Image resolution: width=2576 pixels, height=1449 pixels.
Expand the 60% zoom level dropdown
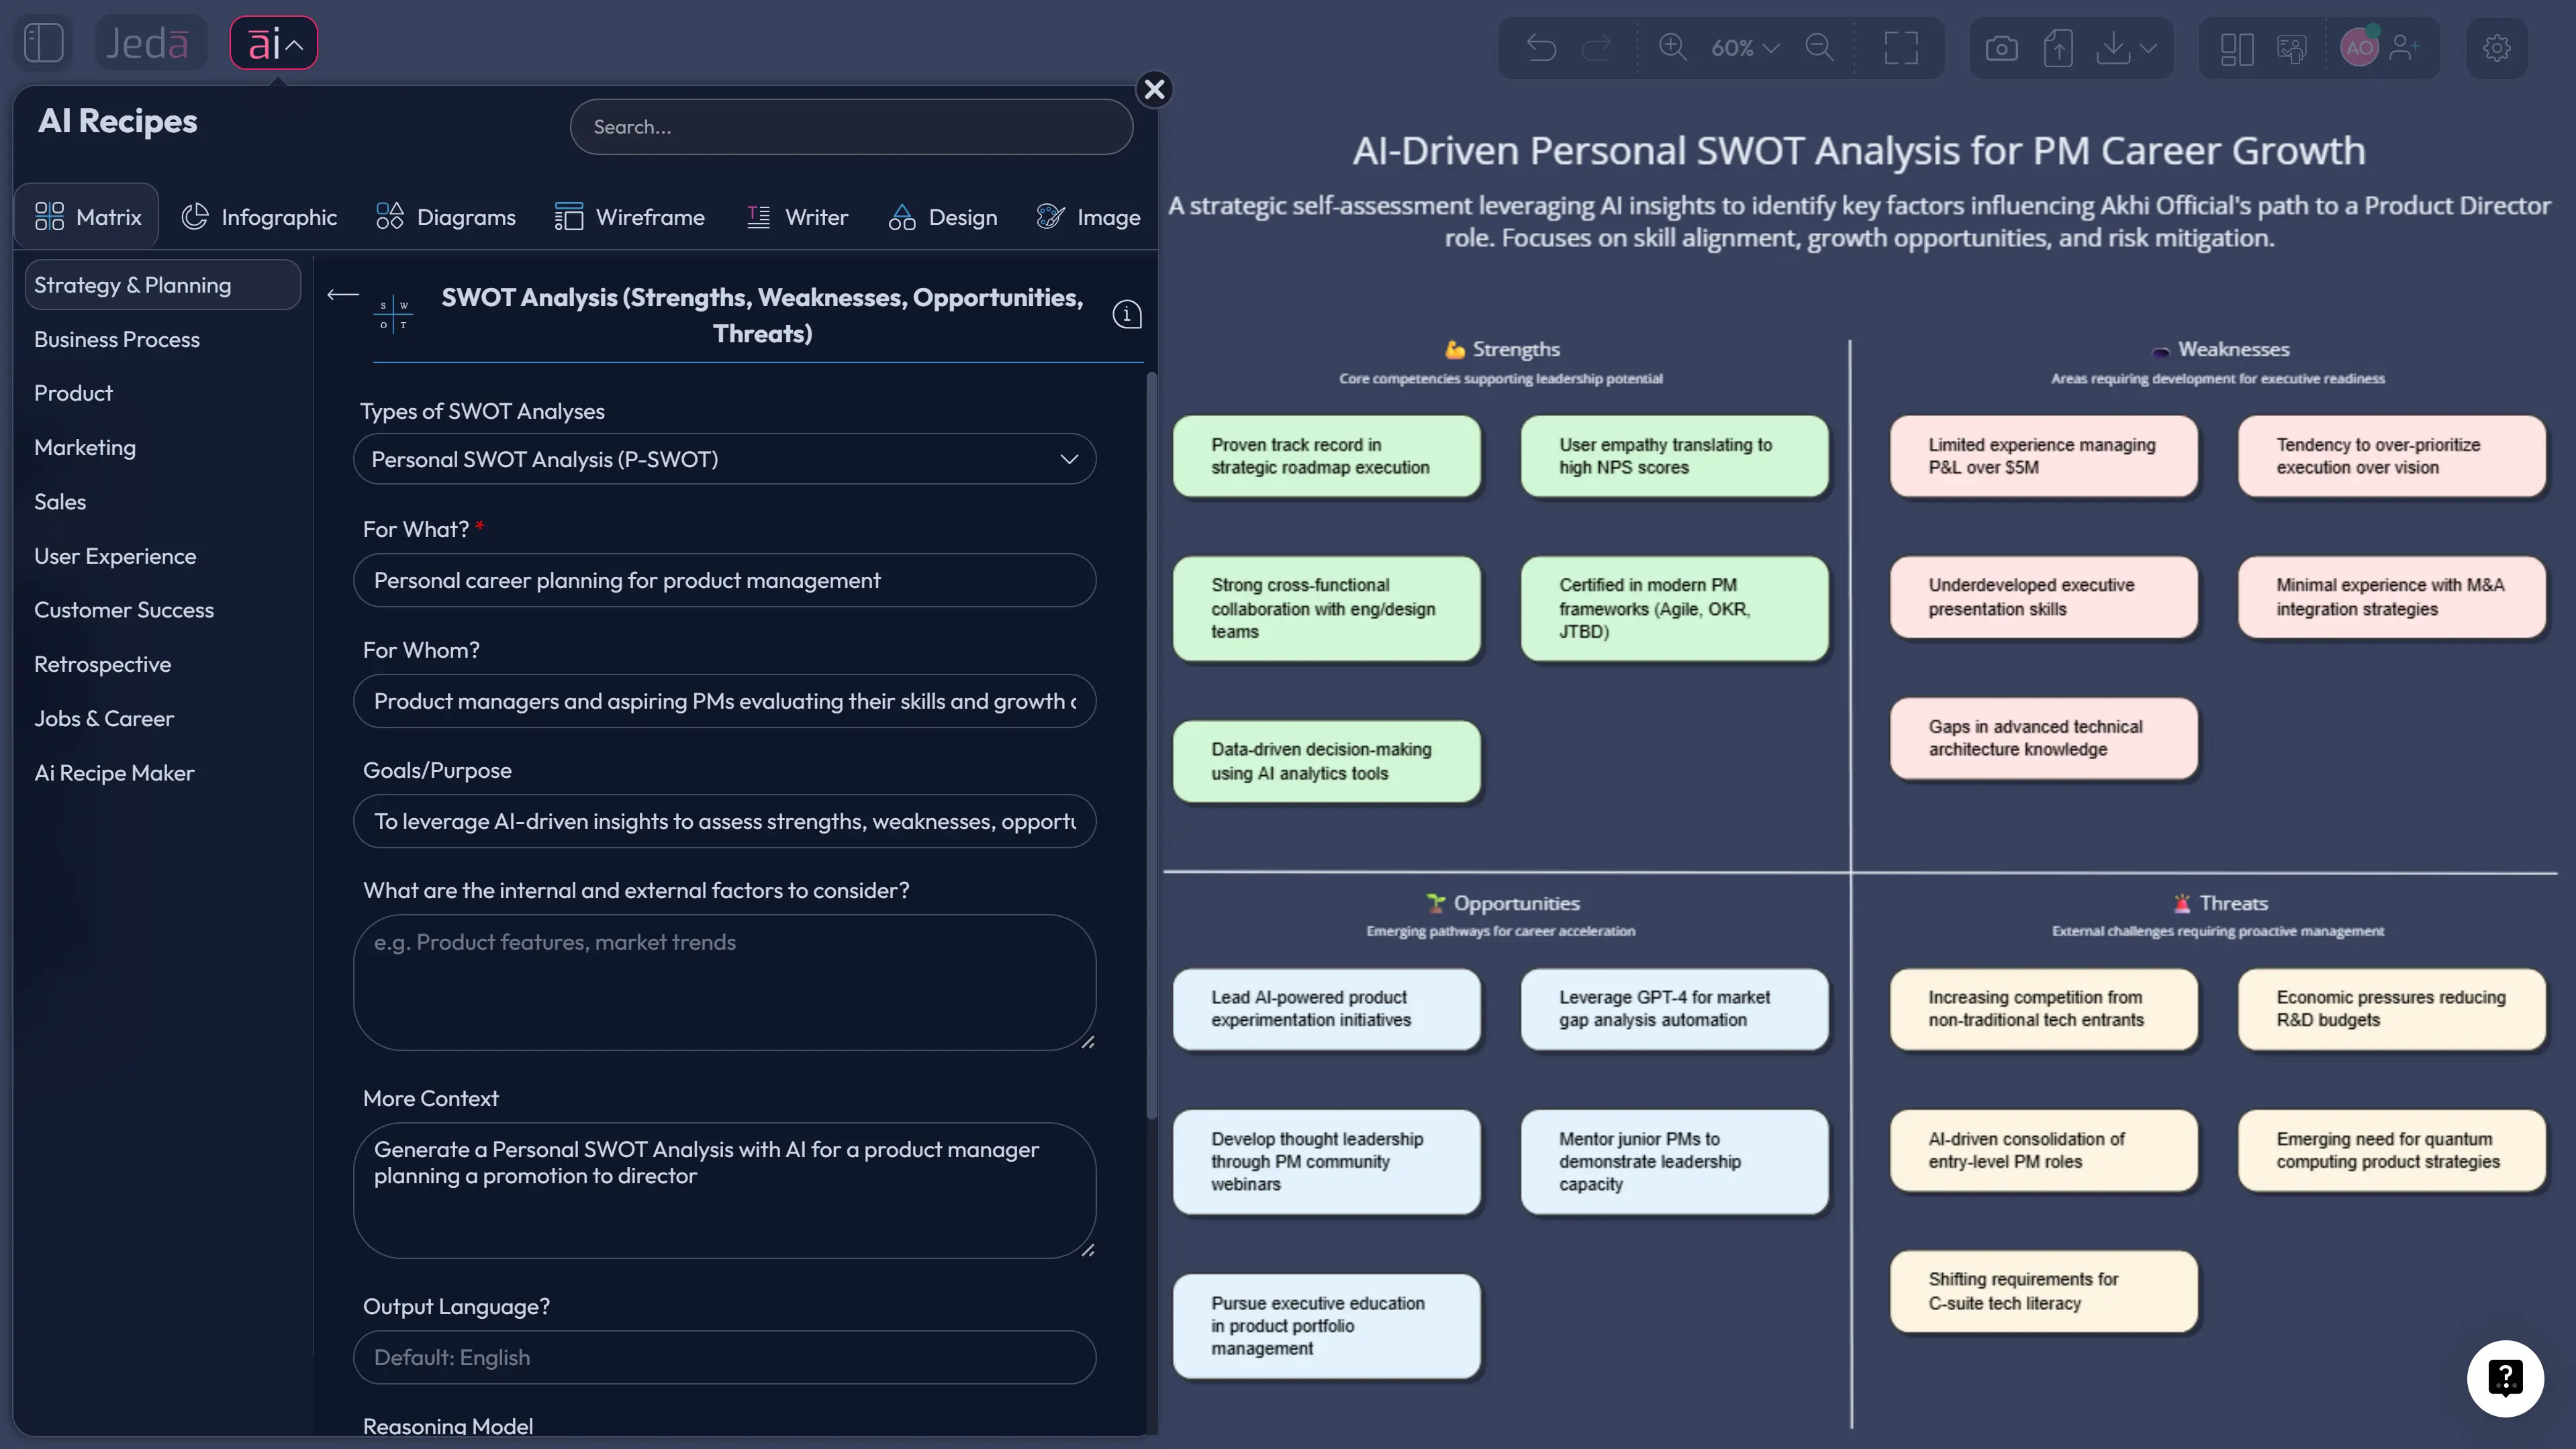click(x=1745, y=47)
